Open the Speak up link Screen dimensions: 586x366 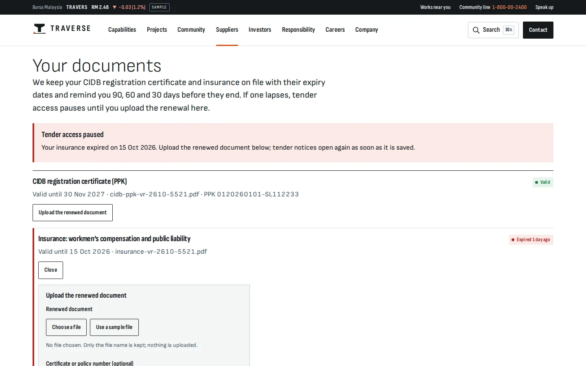(544, 7)
